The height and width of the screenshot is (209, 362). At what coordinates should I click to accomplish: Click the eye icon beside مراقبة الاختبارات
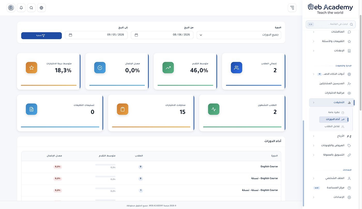click(349, 93)
